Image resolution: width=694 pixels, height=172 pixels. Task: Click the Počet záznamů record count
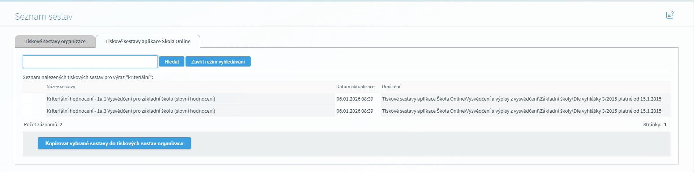(x=43, y=125)
